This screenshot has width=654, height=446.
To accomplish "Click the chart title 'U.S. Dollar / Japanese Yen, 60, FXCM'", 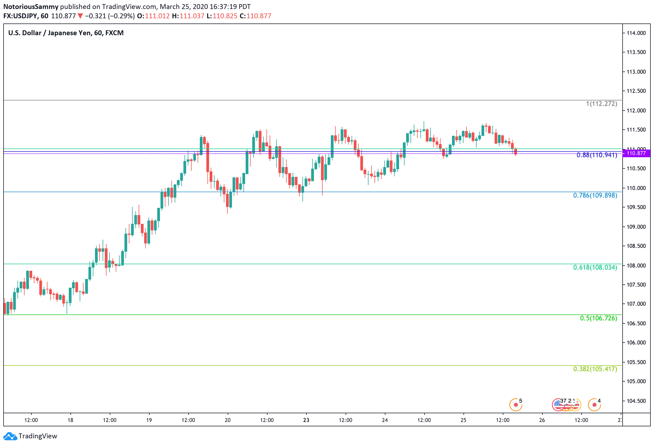I will click(x=66, y=33).
